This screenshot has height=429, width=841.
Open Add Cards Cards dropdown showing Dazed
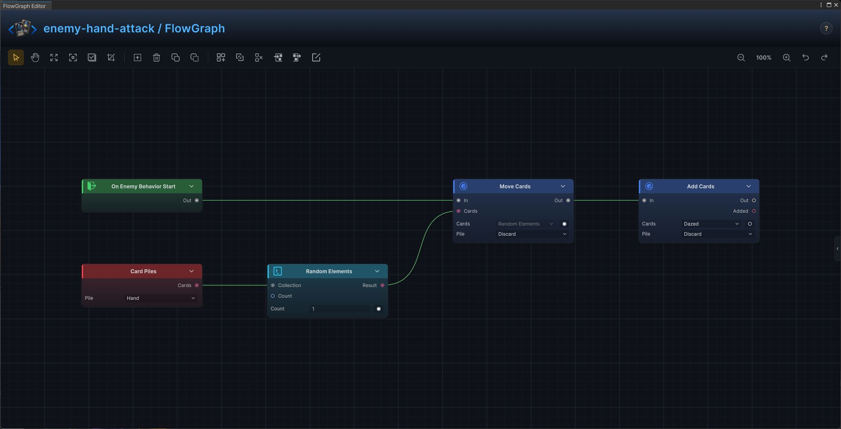click(x=711, y=224)
